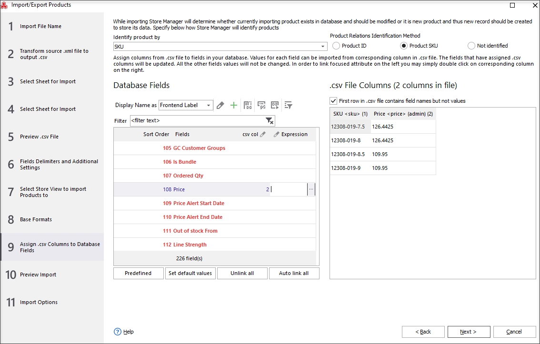Screen dimensions: 540x344
Task: Click csv cell 12308-019-7.5
Action: (x=350, y=127)
